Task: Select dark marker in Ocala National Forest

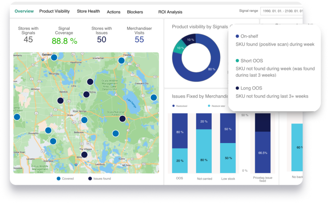Action: (122, 119)
